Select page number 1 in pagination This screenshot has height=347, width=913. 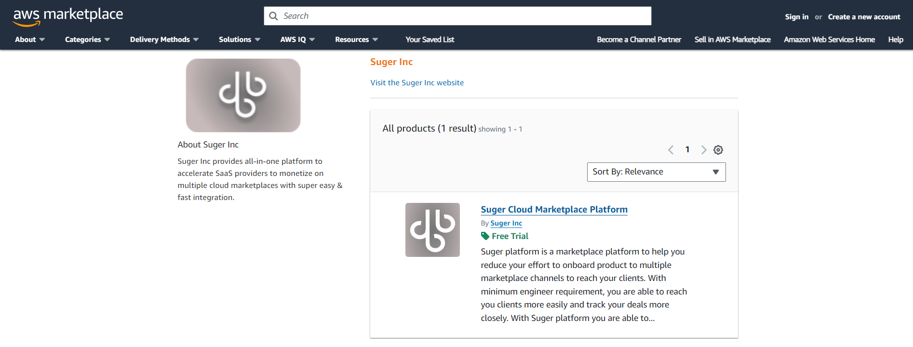click(687, 149)
